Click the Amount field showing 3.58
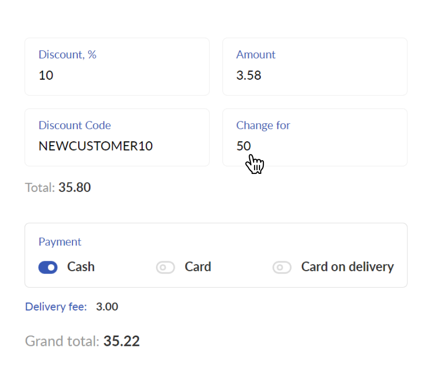The width and height of the screenshot is (428, 374). pos(315,67)
